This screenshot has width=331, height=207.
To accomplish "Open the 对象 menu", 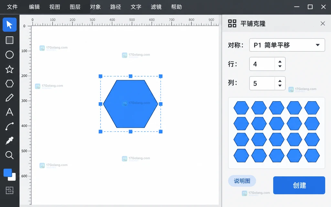I will pos(95,7).
